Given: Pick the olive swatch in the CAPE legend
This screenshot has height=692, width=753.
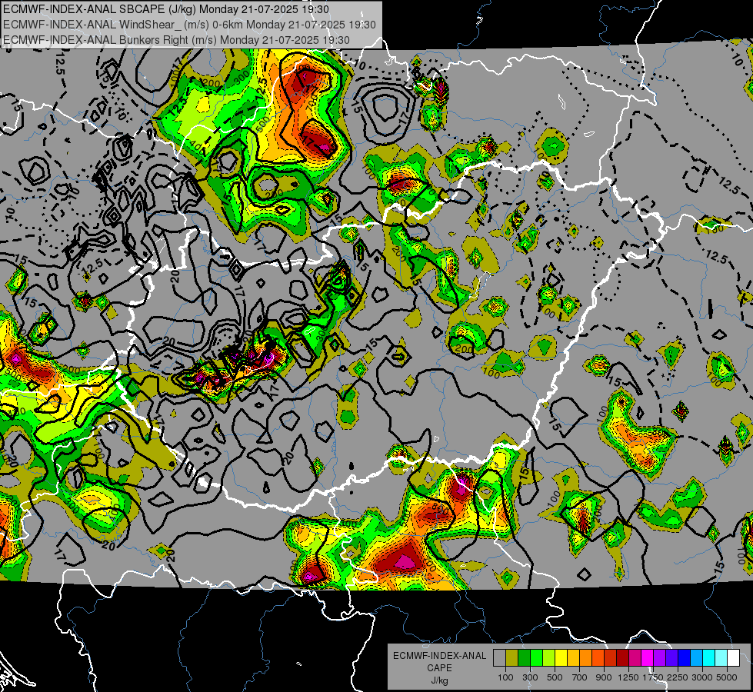Looking at the screenshot, I should 512,657.
